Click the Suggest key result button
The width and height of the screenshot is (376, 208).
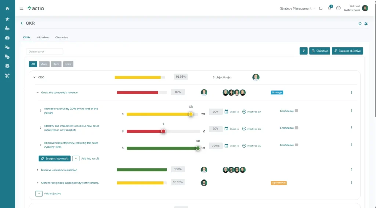[54, 159]
